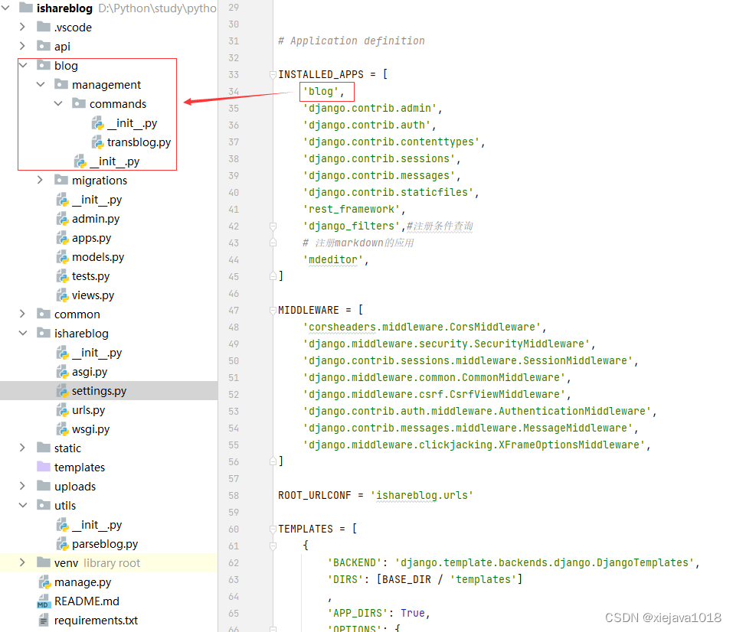Screen dimensions: 733x632
Task: Click line number 58 in the gutter
Action: click(234, 495)
